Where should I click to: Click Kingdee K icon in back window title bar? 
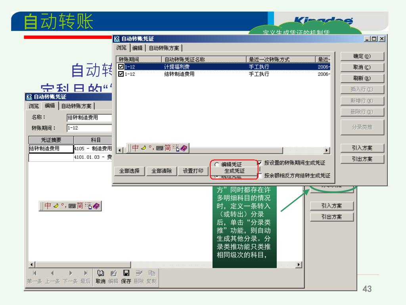(29, 97)
